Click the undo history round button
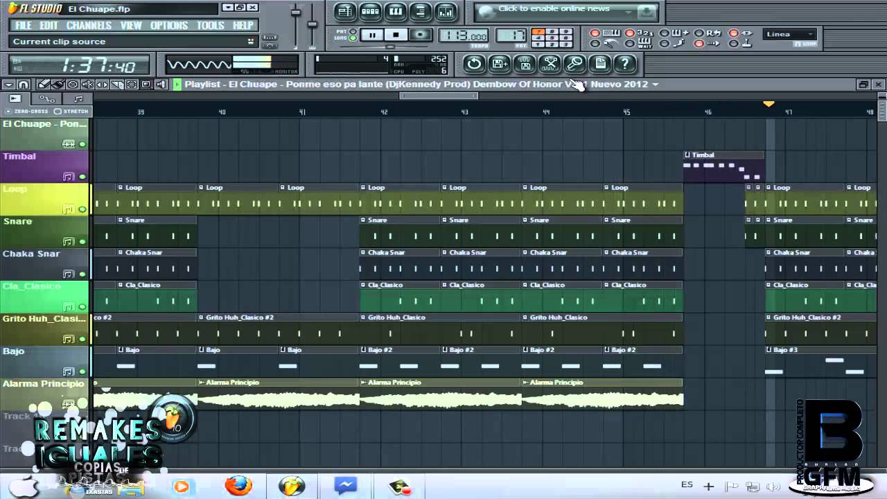This screenshot has height=499, width=887. (x=474, y=64)
